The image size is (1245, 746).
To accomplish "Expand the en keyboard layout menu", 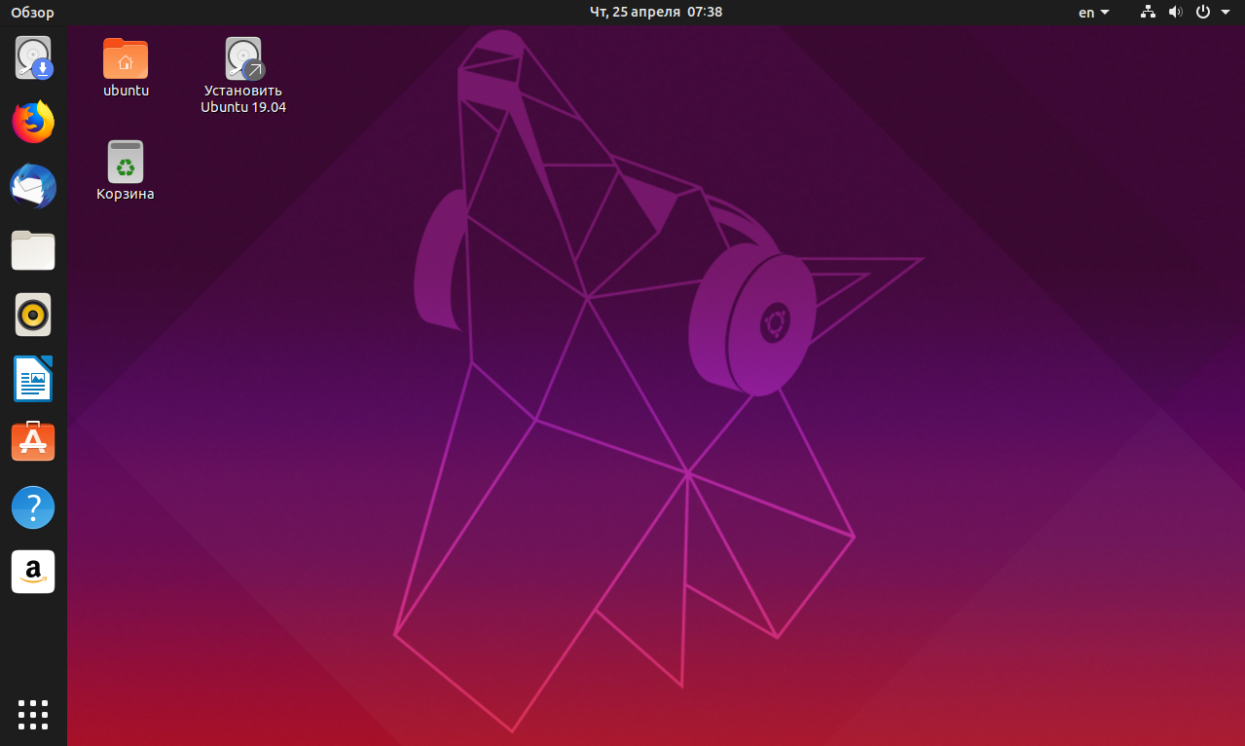I will point(1094,13).
